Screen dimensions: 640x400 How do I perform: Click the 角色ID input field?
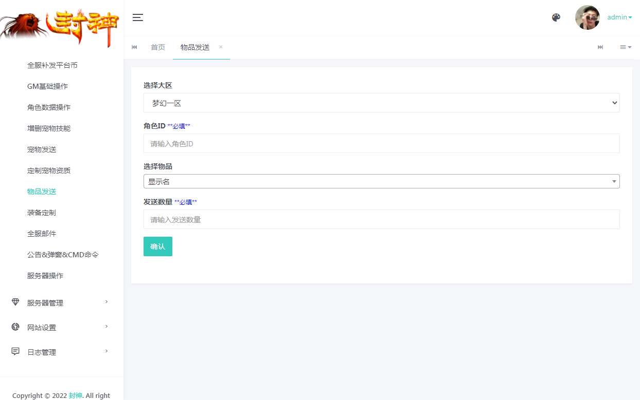[x=381, y=143]
